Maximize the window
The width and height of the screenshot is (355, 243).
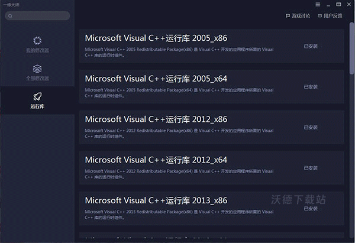(338, 4)
